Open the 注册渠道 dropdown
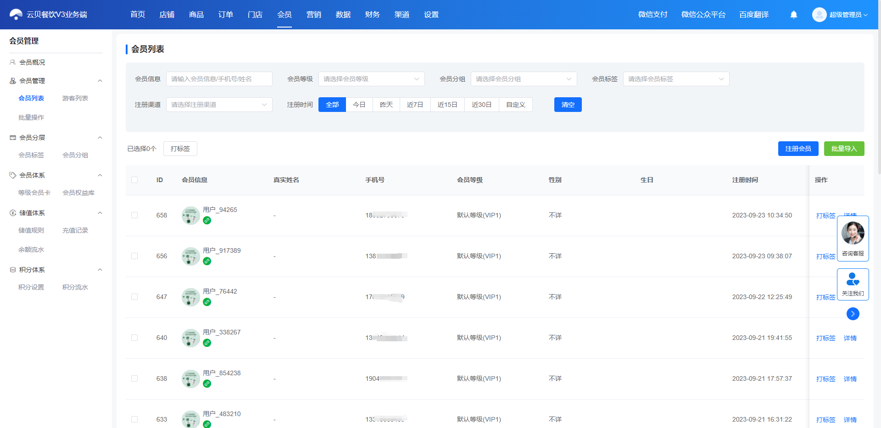 219,105
